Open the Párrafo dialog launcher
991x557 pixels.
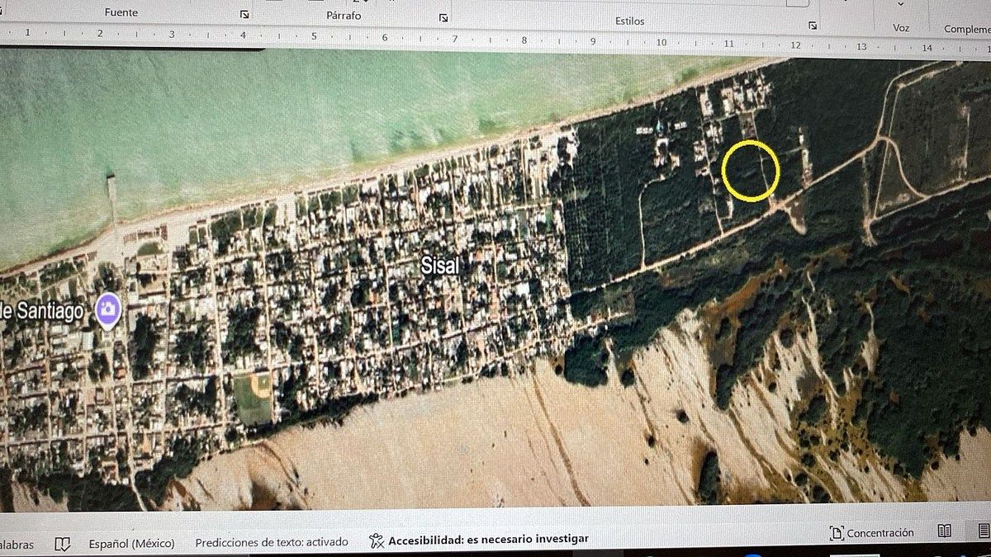[x=443, y=17]
